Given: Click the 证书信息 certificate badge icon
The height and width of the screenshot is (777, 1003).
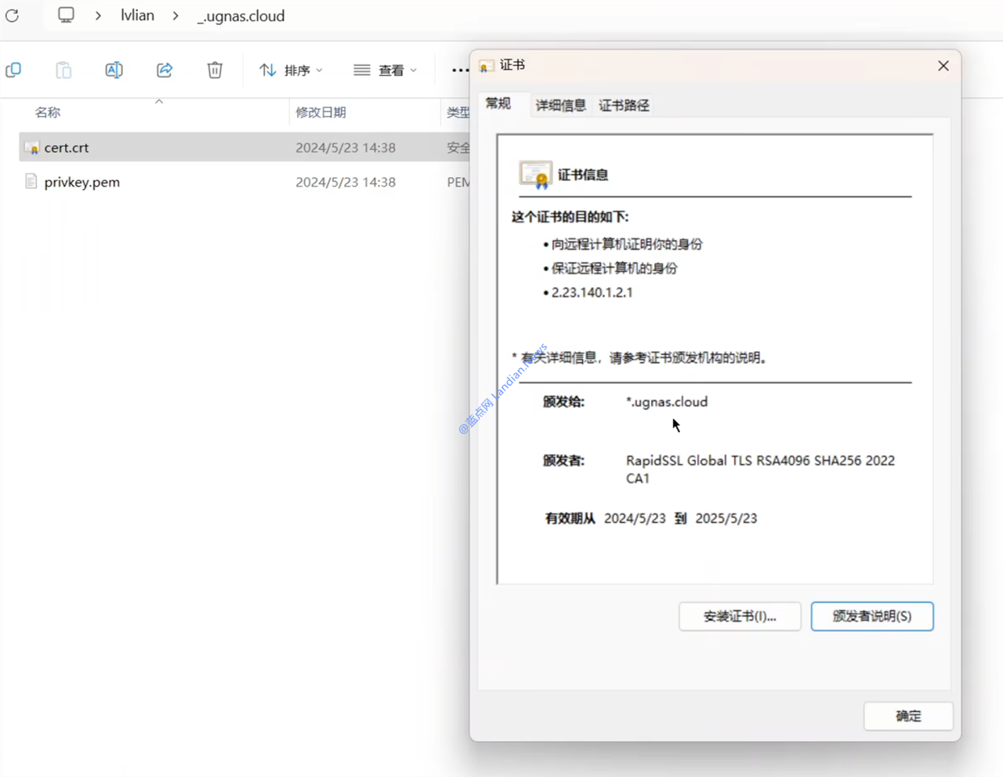Looking at the screenshot, I should (x=535, y=175).
